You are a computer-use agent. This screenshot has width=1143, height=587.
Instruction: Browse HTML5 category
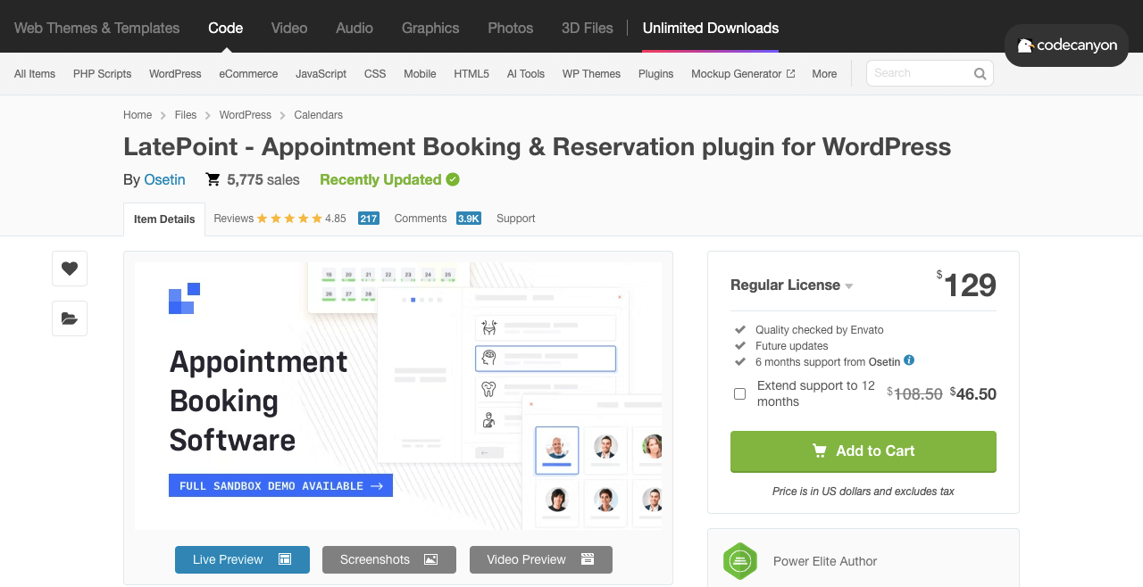pyautogui.click(x=471, y=74)
